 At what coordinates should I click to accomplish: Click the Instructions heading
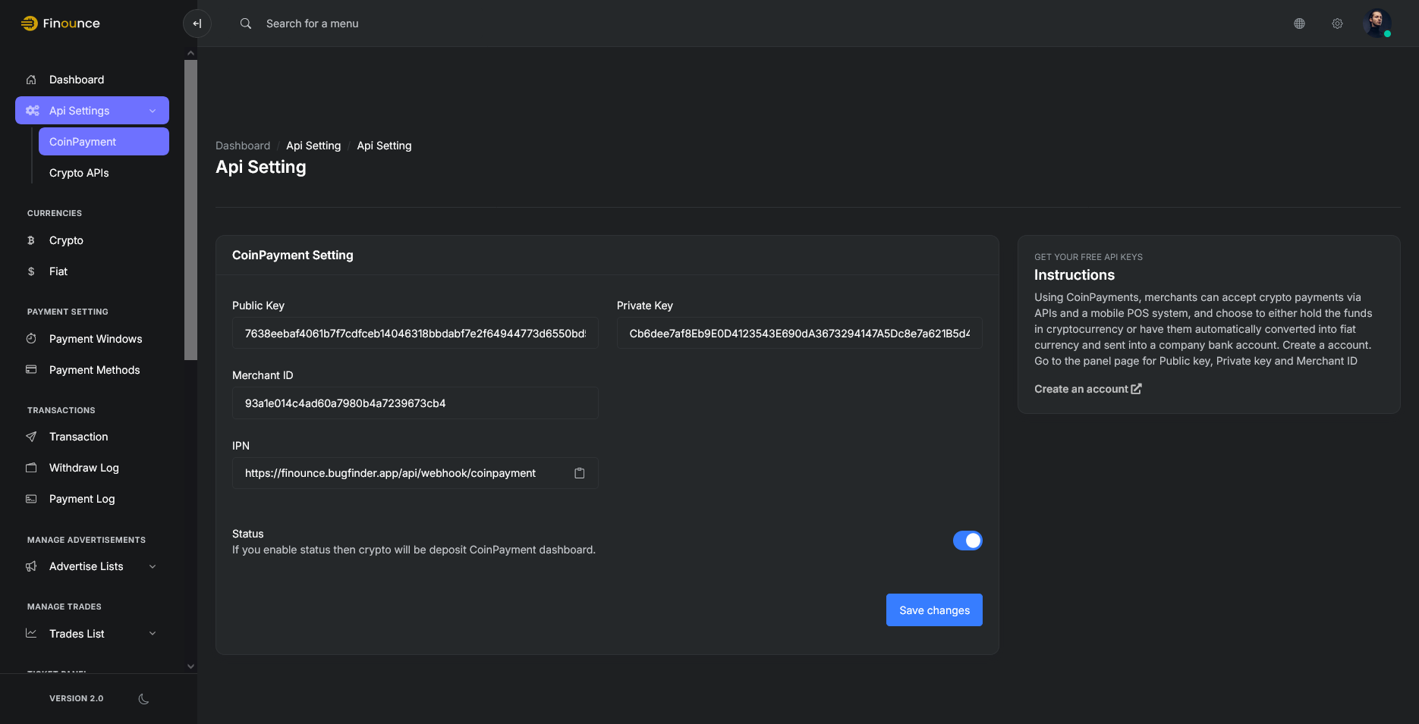(x=1074, y=275)
